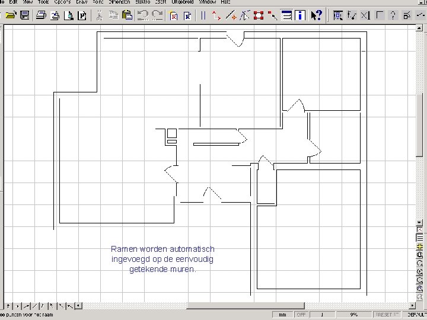The width and height of the screenshot is (427, 320).
Task: Open the print preview icon with 'P' page
Action: click(82, 15)
